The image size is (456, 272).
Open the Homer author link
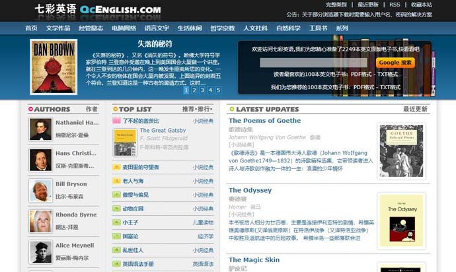click(237, 207)
